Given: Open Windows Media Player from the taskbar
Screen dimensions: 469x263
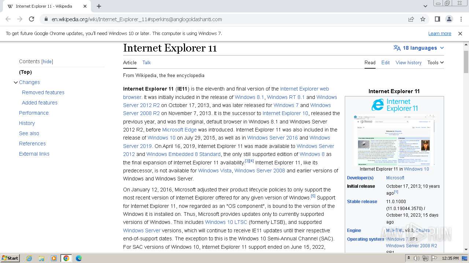Looking at the screenshot, I should 54,258.
